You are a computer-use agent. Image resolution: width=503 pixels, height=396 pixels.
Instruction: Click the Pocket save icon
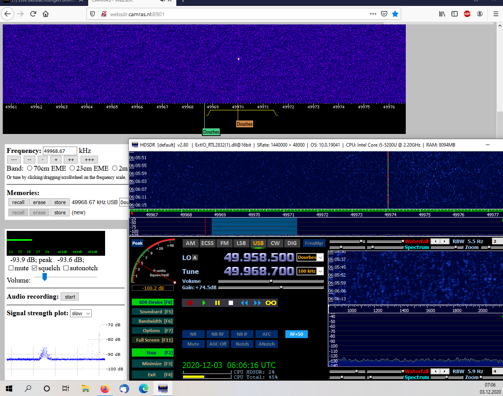(x=384, y=14)
